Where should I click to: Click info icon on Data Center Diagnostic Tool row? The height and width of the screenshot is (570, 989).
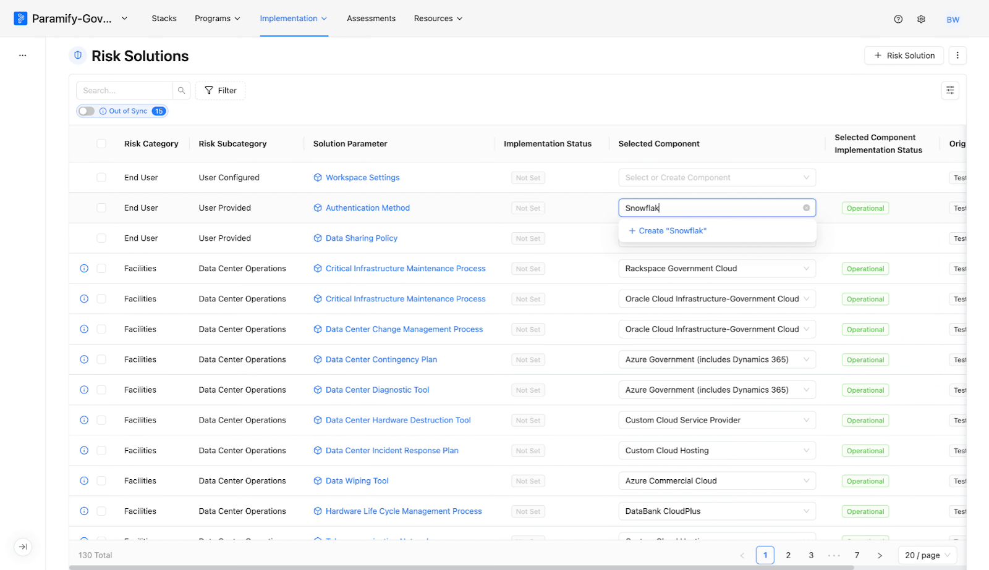(x=84, y=390)
